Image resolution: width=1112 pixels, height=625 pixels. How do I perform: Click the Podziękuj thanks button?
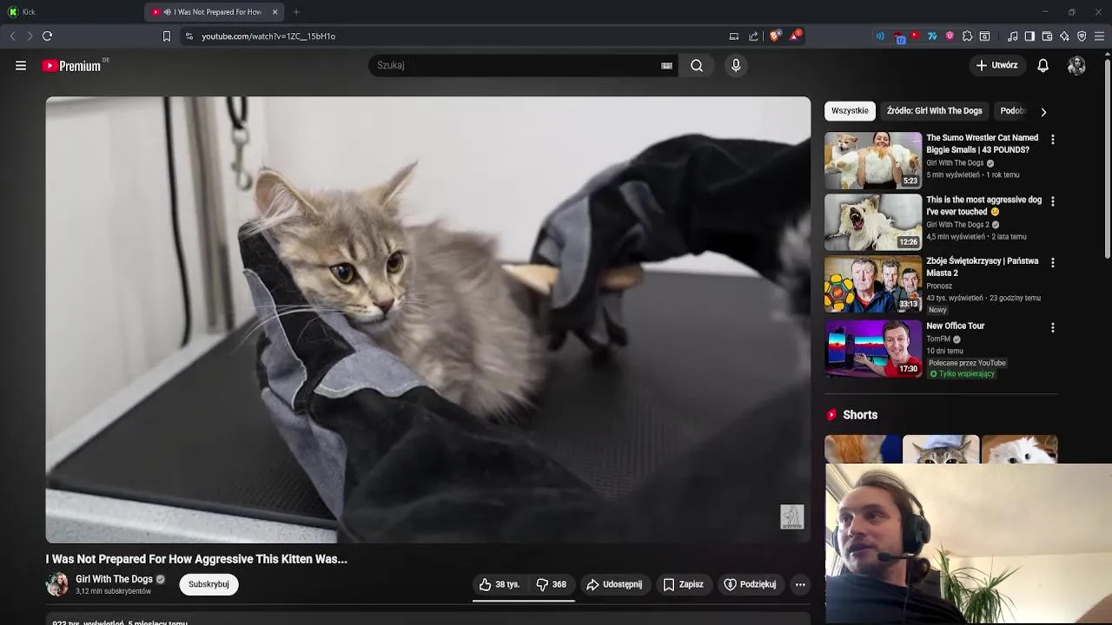pyautogui.click(x=750, y=584)
